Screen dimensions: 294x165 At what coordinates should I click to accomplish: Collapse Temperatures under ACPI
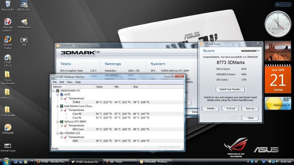coord(62,98)
